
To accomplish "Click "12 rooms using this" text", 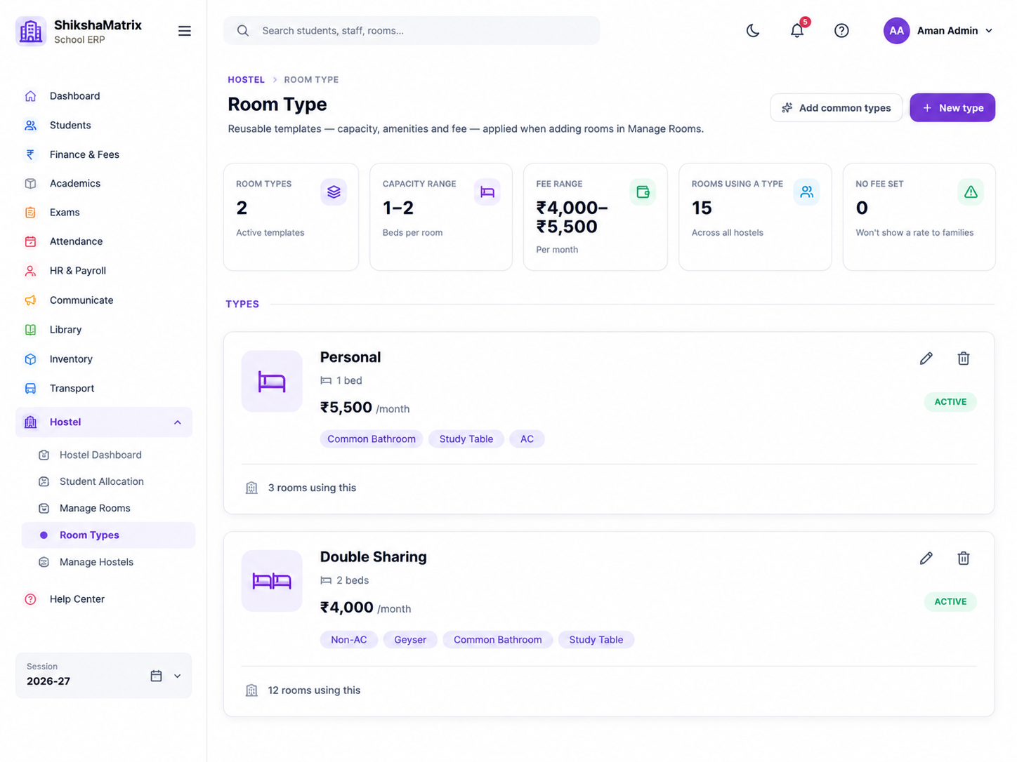I will coord(314,690).
